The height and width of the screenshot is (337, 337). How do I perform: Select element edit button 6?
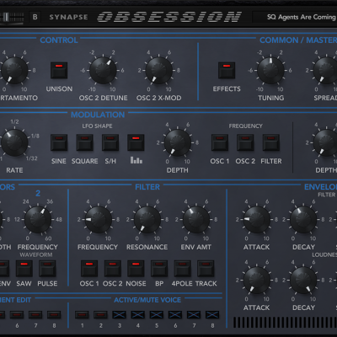pyautogui.click(x=17, y=314)
